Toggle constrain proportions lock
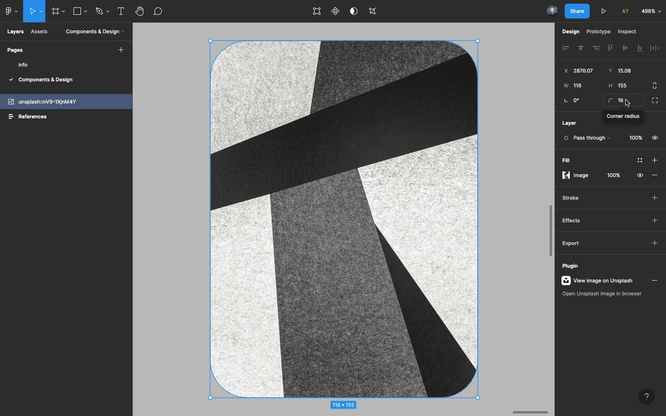 (654, 86)
